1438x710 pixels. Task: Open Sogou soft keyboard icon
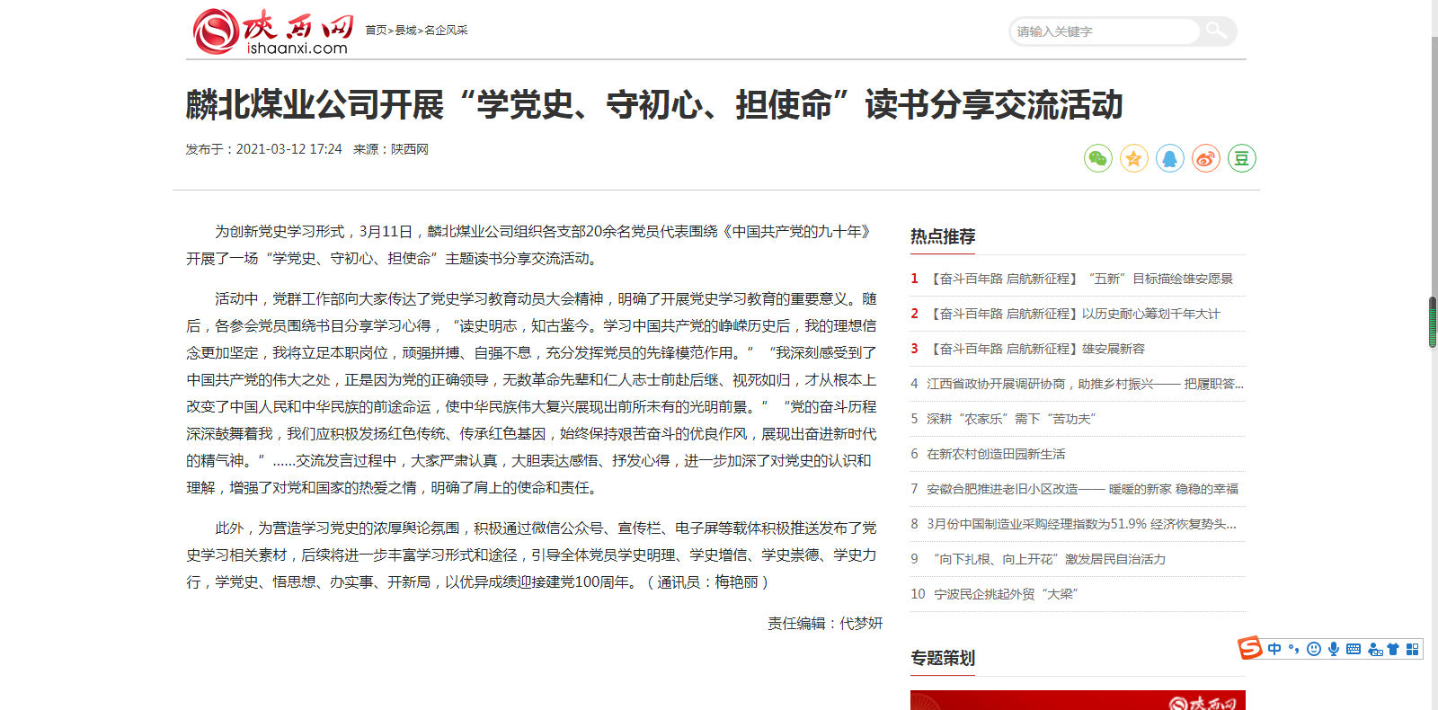point(1354,649)
